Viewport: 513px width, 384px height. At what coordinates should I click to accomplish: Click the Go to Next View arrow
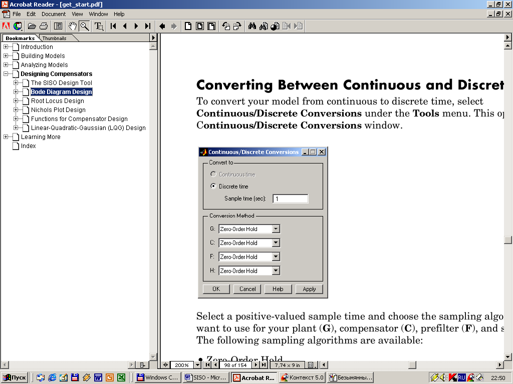[174, 26]
